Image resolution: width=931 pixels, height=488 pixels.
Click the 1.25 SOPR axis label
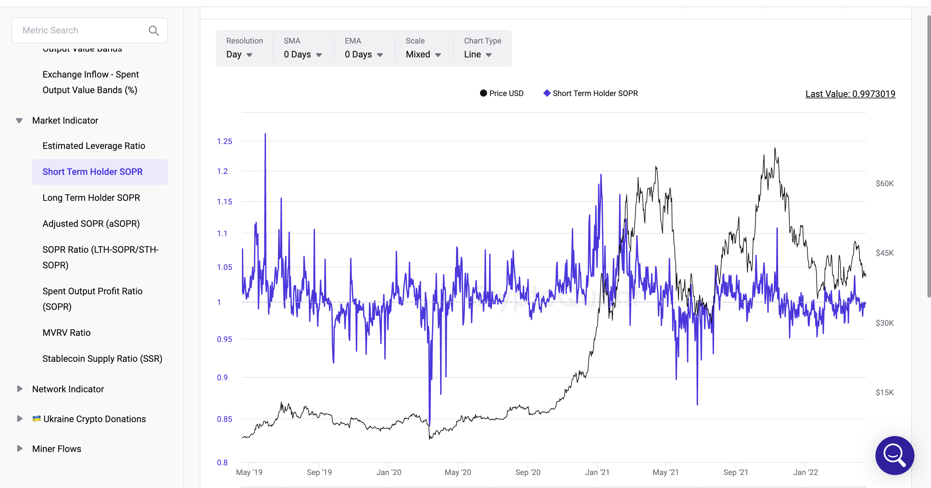(224, 141)
